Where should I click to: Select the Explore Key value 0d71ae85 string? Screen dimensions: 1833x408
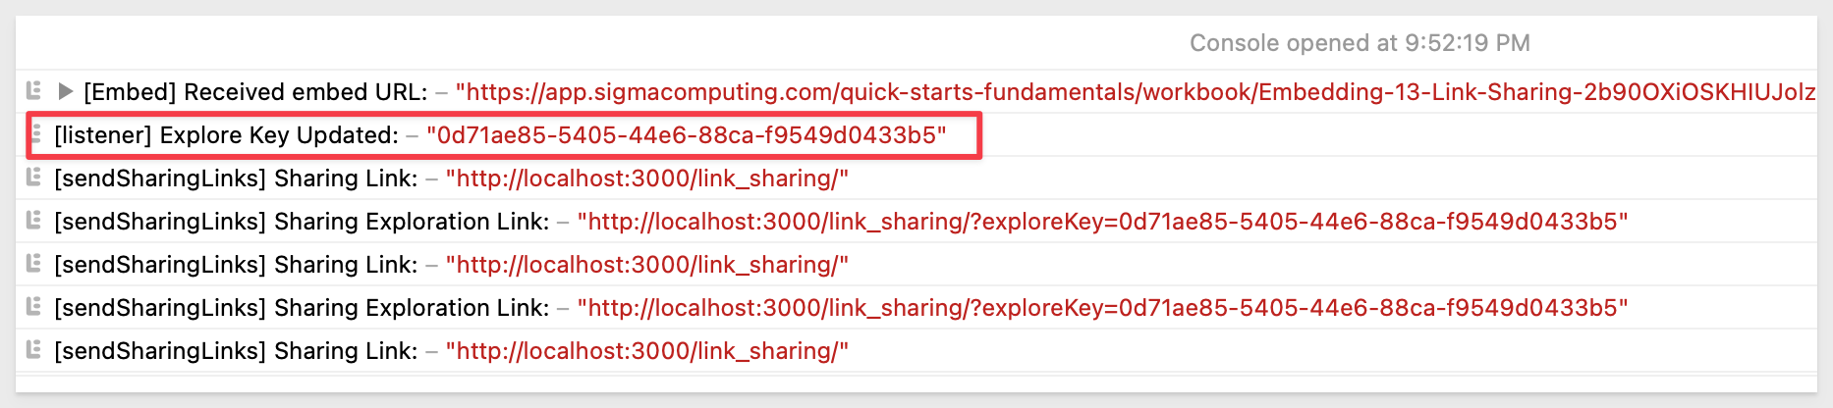(x=687, y=135)
